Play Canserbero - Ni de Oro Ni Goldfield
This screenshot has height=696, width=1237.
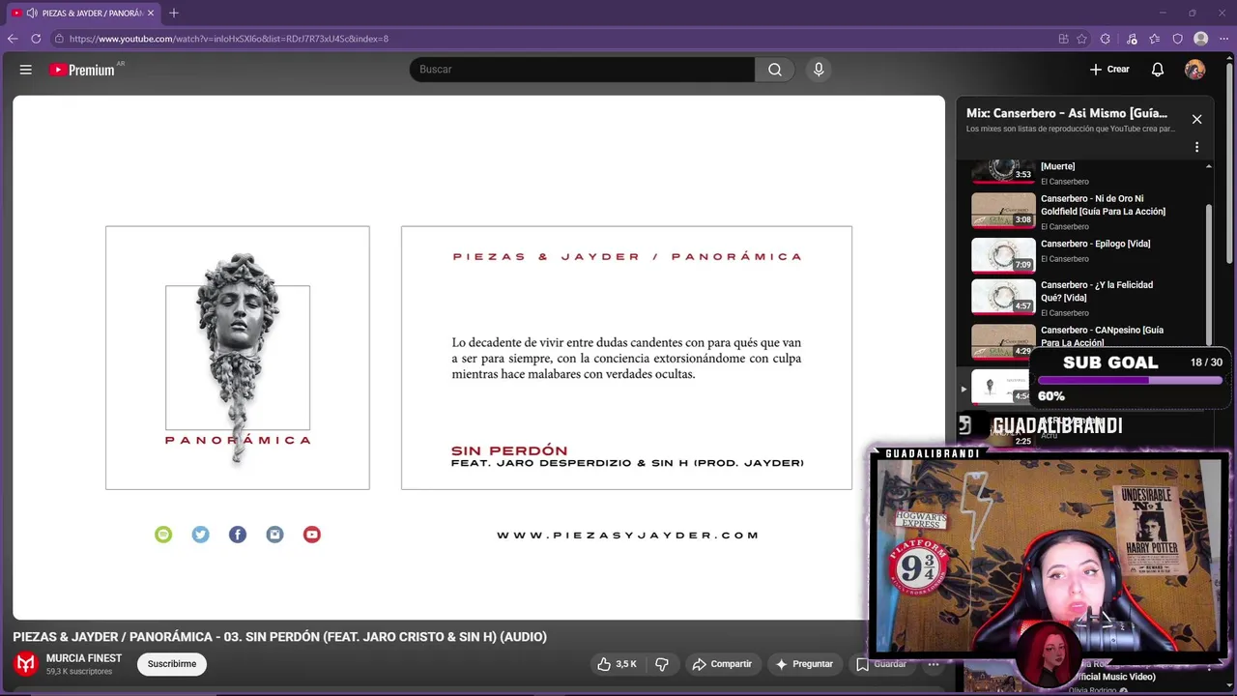coord(1103,205)
